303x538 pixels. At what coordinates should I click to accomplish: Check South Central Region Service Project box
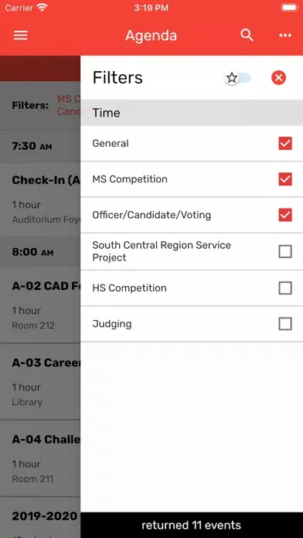[x=285, y=251]
